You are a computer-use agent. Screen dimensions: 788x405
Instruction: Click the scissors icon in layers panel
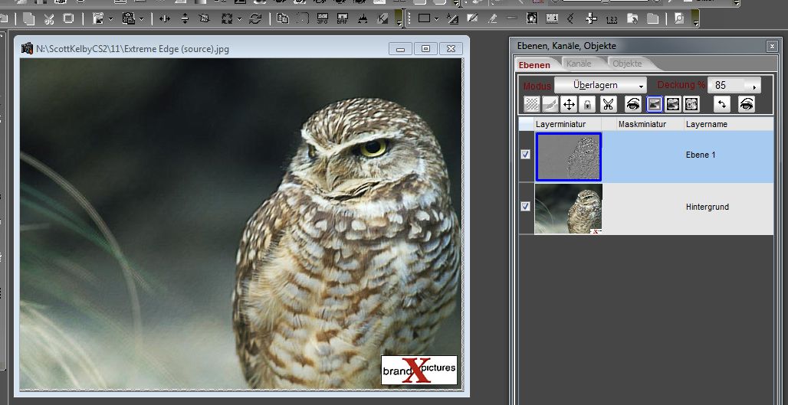pyautogui.click(x=608, y=104)
